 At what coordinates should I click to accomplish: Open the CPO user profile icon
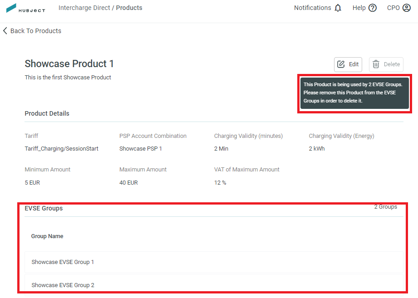click(406, 8)
